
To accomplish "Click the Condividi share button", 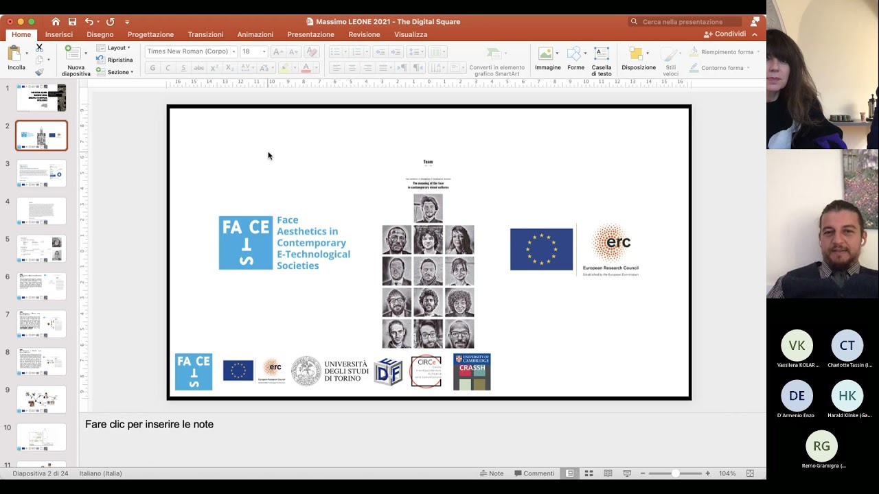I will (x=724, y=34).
